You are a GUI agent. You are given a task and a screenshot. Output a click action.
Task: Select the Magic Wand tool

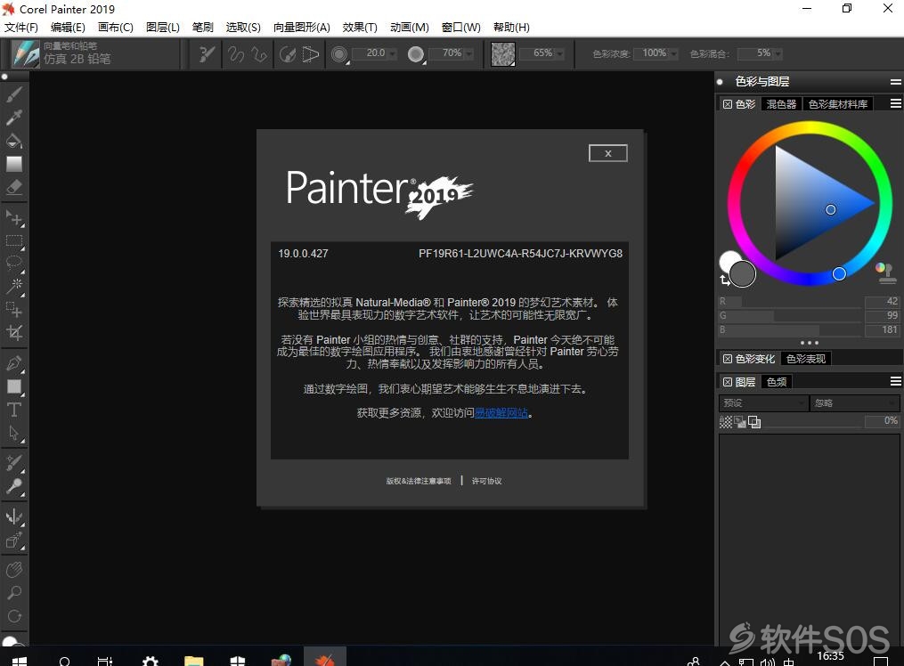click(x=14, y=287)
